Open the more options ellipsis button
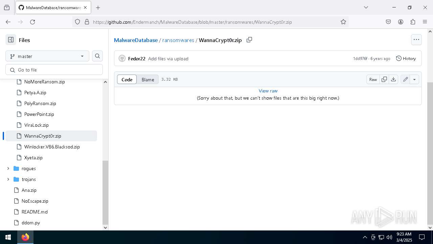 (416, 40)
